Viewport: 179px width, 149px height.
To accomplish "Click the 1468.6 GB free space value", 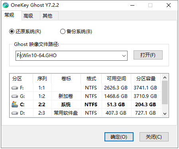I will pyautogui.click(x=116, y=96).
